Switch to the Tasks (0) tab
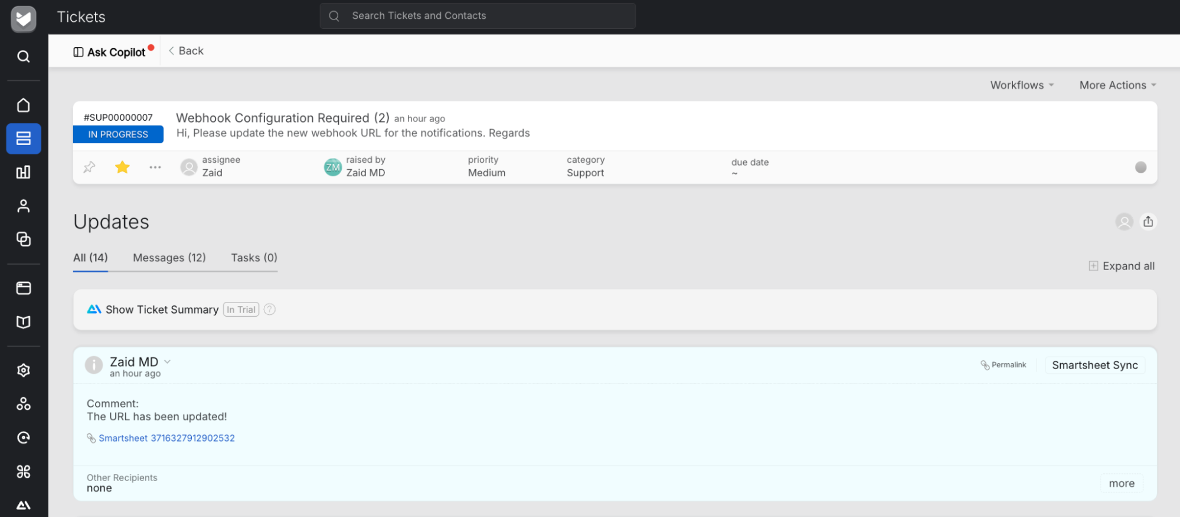Image resolution: width=1180 pixels, height=517 pixels. point(254,258)
